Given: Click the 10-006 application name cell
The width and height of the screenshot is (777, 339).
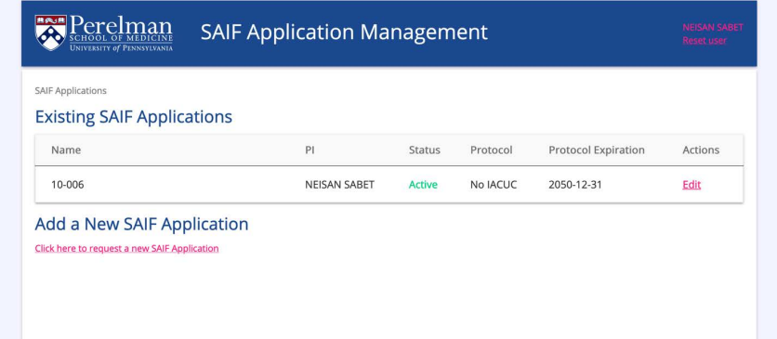Looking at the screenshot, I should (68, 185).
